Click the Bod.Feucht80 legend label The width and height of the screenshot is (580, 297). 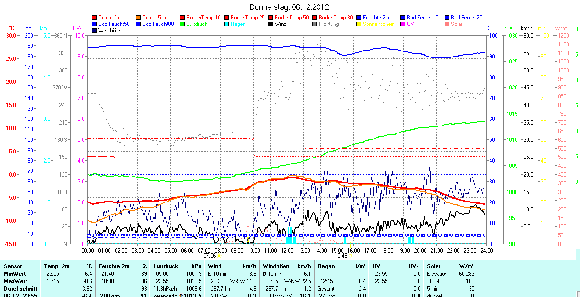[x=158, y=24]
